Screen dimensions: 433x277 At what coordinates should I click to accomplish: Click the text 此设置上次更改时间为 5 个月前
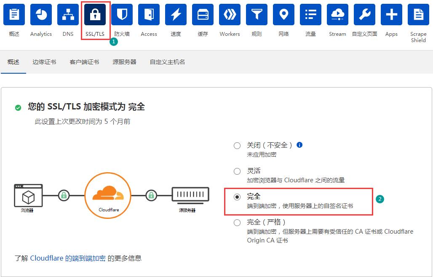tap(83, 122)
